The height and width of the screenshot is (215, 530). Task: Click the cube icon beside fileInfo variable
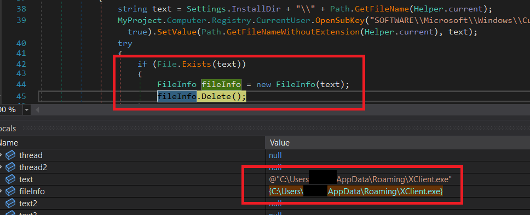pos(10,191)
